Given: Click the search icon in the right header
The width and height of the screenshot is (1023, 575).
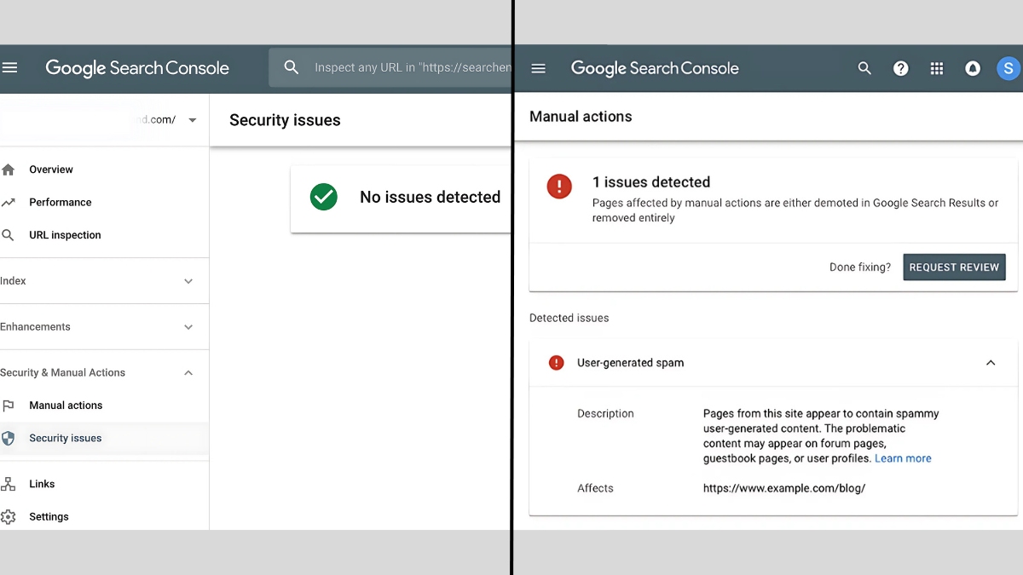Looking at the screenshot, I should point(864,68).
